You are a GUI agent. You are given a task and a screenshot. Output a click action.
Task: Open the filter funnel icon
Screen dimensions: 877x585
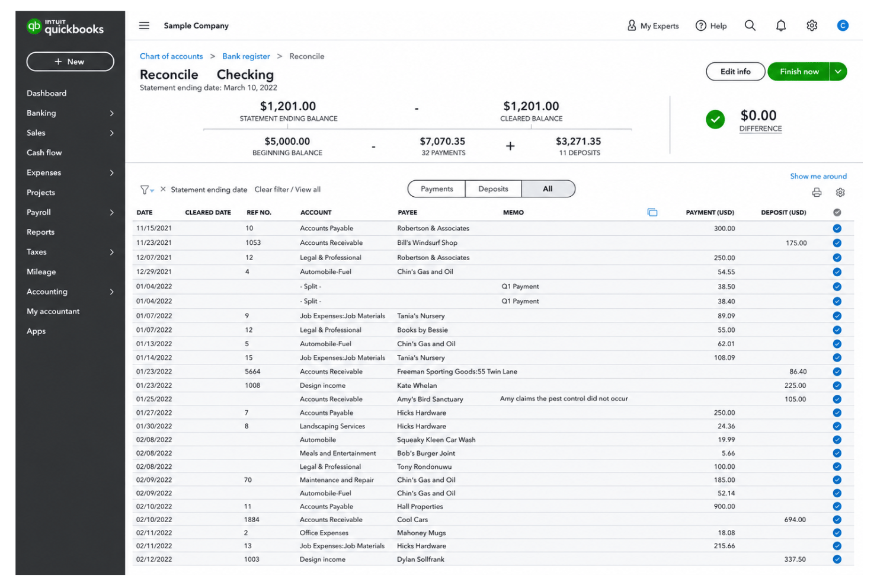(x=146, y=190)
